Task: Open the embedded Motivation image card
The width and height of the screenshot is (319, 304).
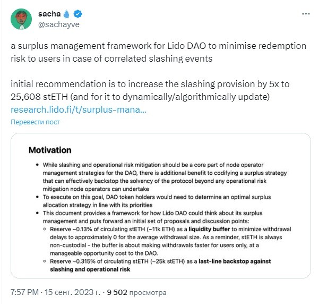Action: (x=161, y=206)
